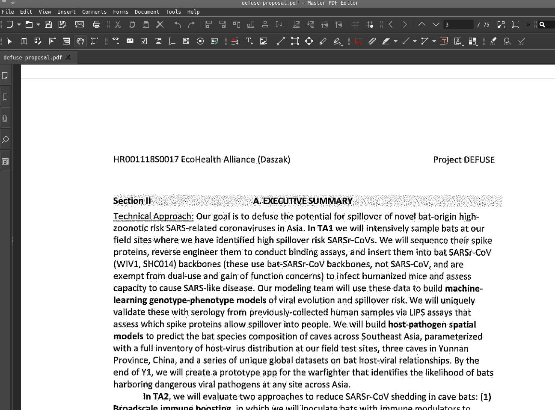Select the Edit Text tool

[24, 41]
